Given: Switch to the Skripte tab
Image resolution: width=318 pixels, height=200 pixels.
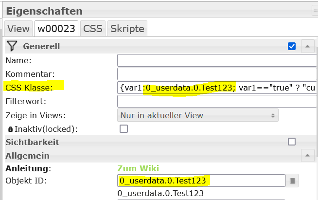Looking at the screenshot, I should tap(127, 28).
